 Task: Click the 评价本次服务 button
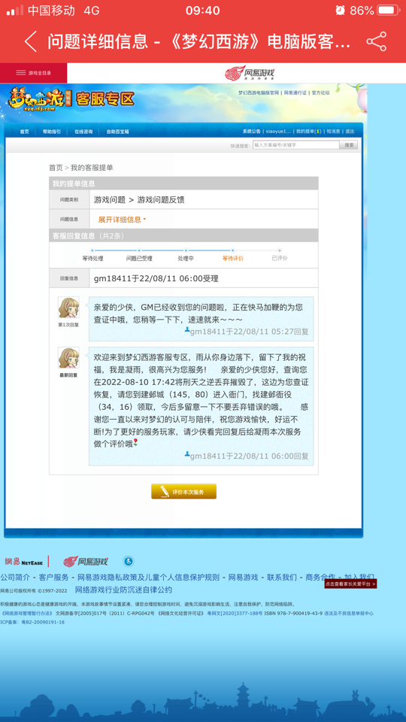[x=183, y=491]
